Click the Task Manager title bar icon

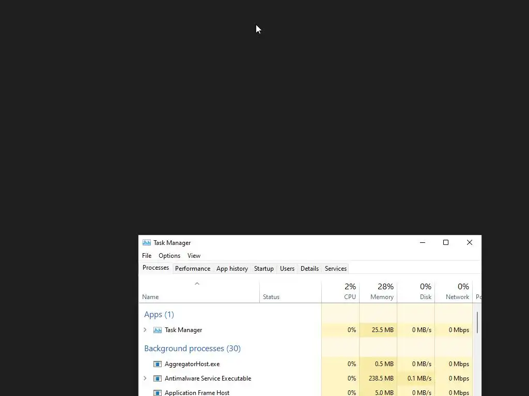tap(146, 242)
